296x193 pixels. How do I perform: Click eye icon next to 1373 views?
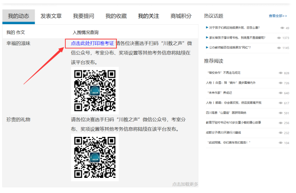click(279, 38)
